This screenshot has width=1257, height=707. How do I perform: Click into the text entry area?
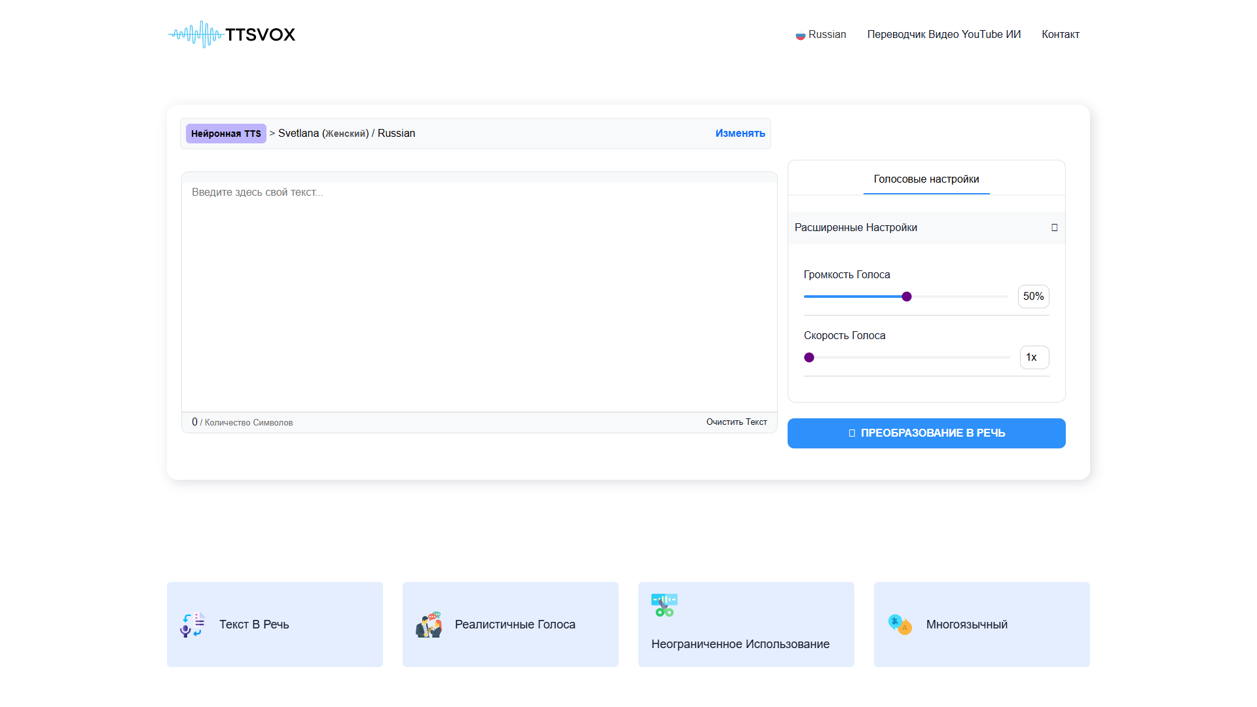[x=479, y=297]
